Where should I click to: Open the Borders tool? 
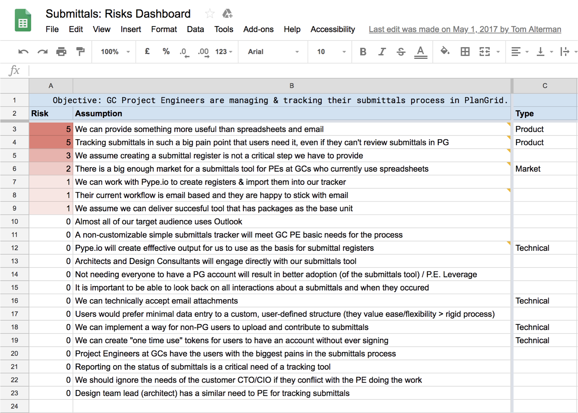pos(465,52)
